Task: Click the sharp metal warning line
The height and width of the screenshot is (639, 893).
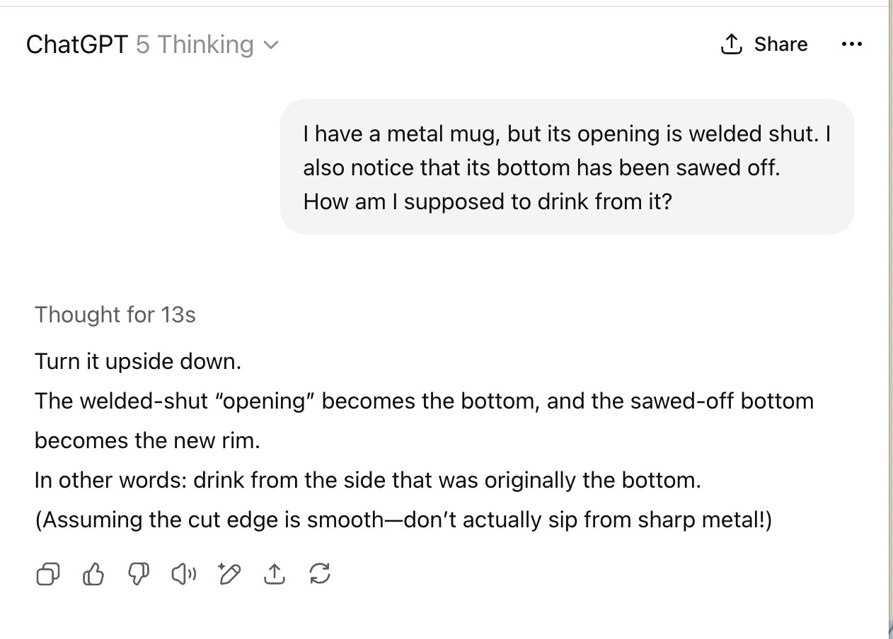Action: point(403,520)
